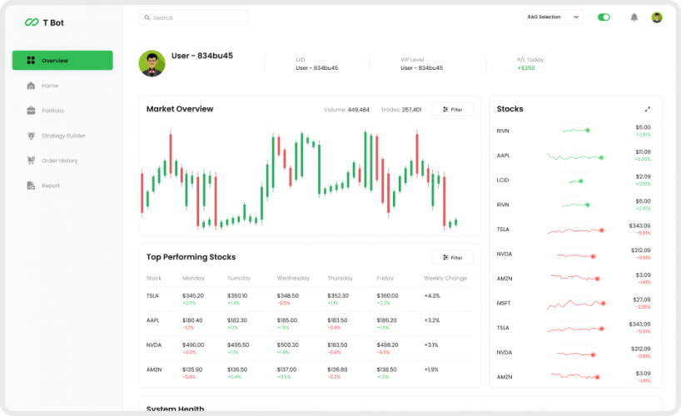The image size is (681, 416).
Task: Click the +4.3% weekly change value
Action: coord(432,295)
